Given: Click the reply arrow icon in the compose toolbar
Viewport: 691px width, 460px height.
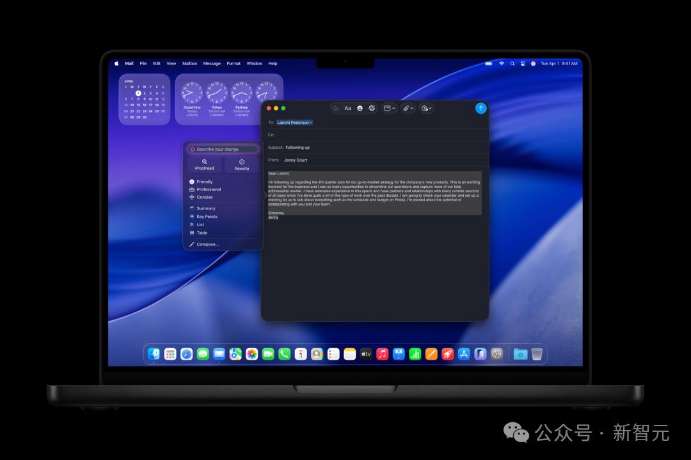Looking at the screenshot, I should point(335,109).
